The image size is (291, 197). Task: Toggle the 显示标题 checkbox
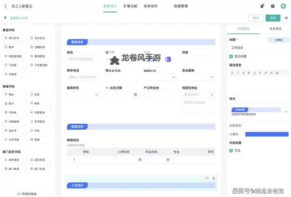click(x=231, y=56)
